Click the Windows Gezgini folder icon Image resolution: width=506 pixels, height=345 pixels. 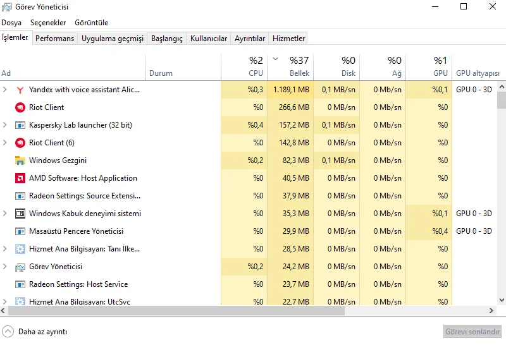pyautogui.click(x=20, y=160)
